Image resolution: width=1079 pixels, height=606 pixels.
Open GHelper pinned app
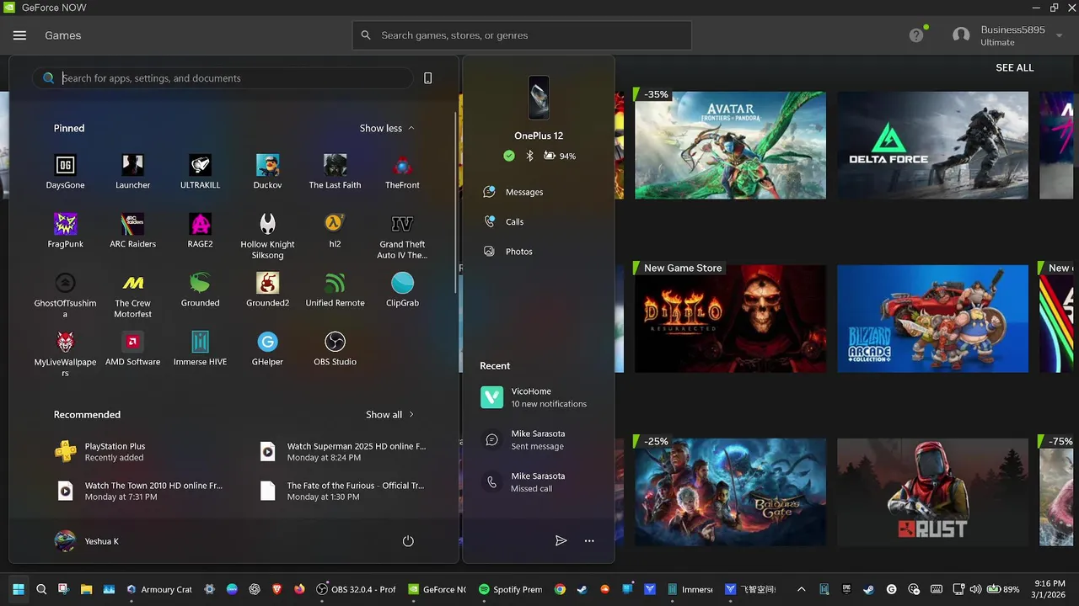[x=267, y=348]
